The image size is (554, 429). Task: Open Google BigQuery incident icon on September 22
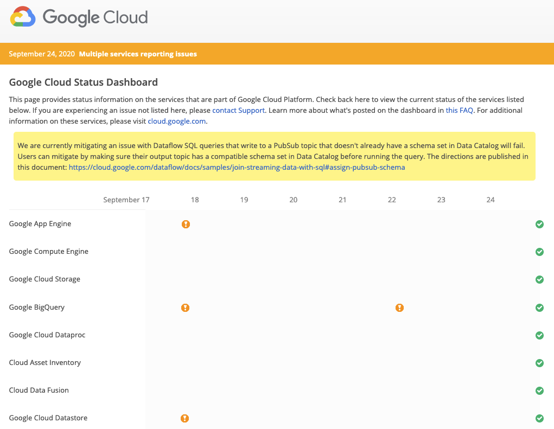click(399, 308)
